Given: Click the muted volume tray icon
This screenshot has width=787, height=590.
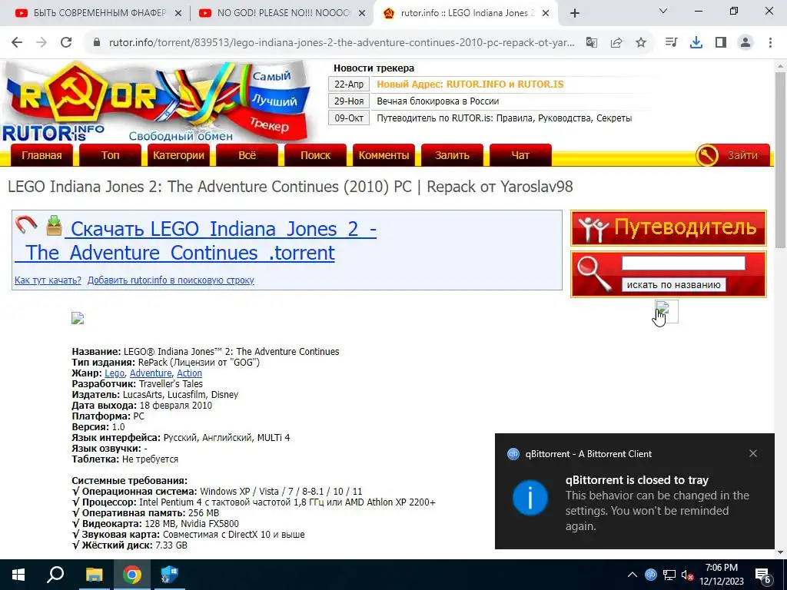Looking at the screenshot, I should pos(688,575).
